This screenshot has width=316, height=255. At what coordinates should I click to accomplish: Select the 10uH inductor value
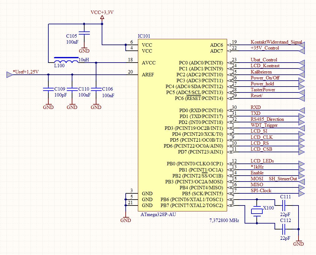tap(84, 60)
